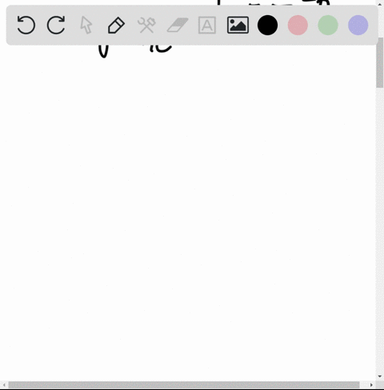Insert an image onto the whiteboard
The height and width of the screenshot is (390, 384).
click(238, 25)
